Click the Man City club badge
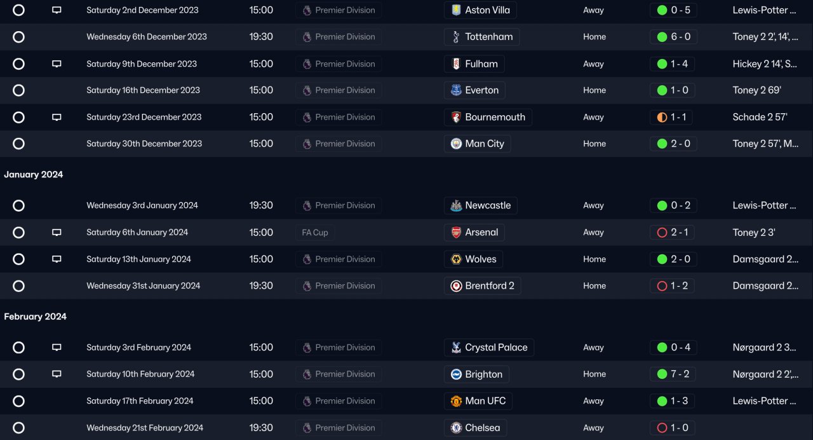Screen dimensions: 813x440 455,144
